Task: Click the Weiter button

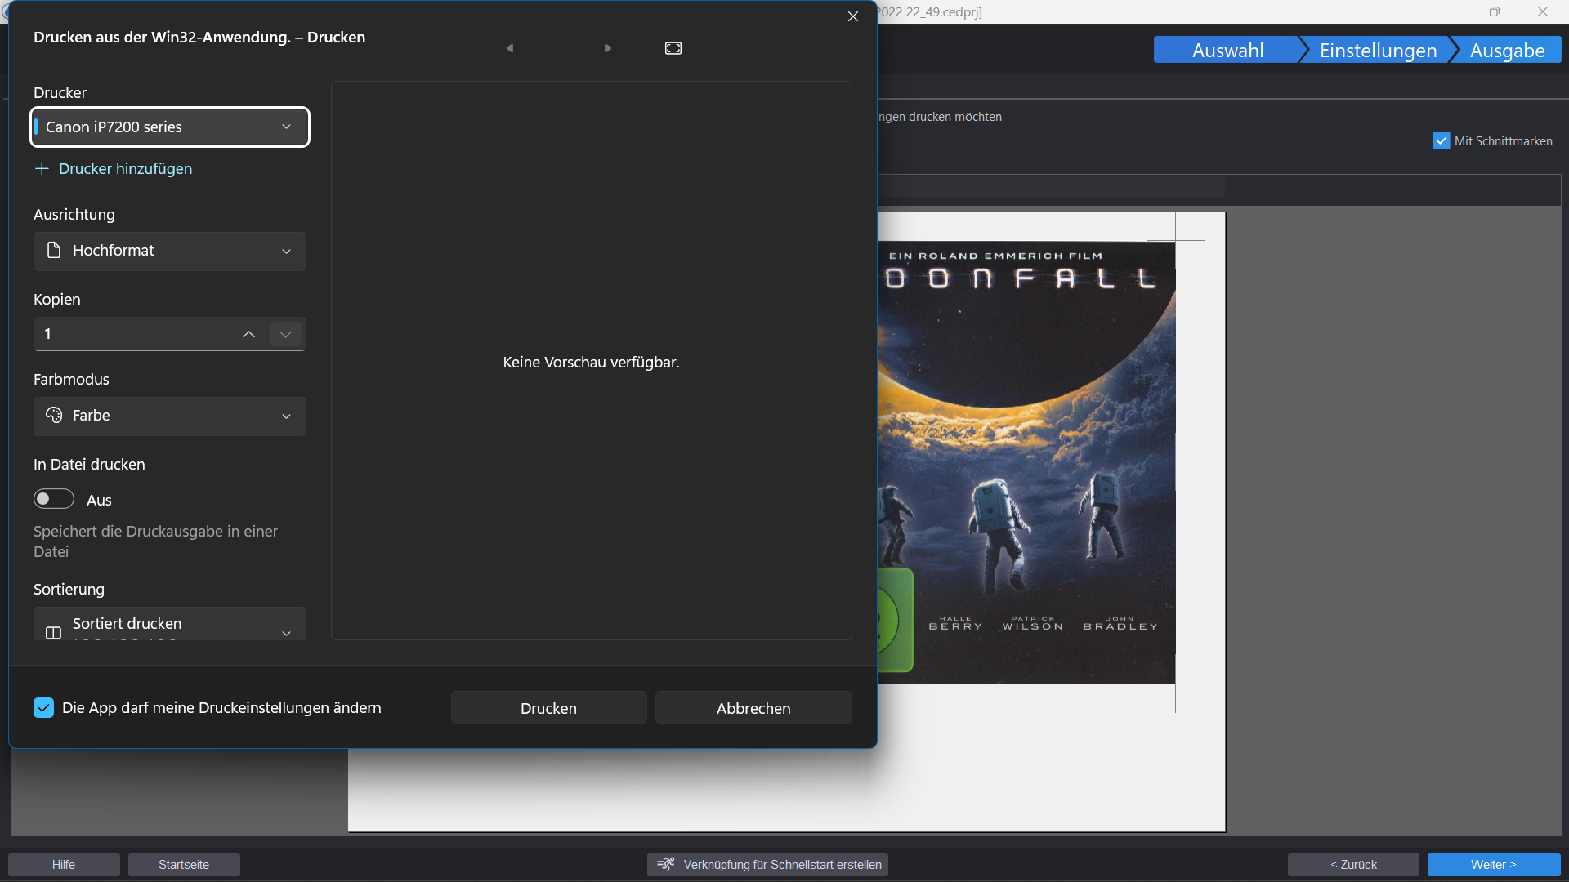Action: (1494, 864)
